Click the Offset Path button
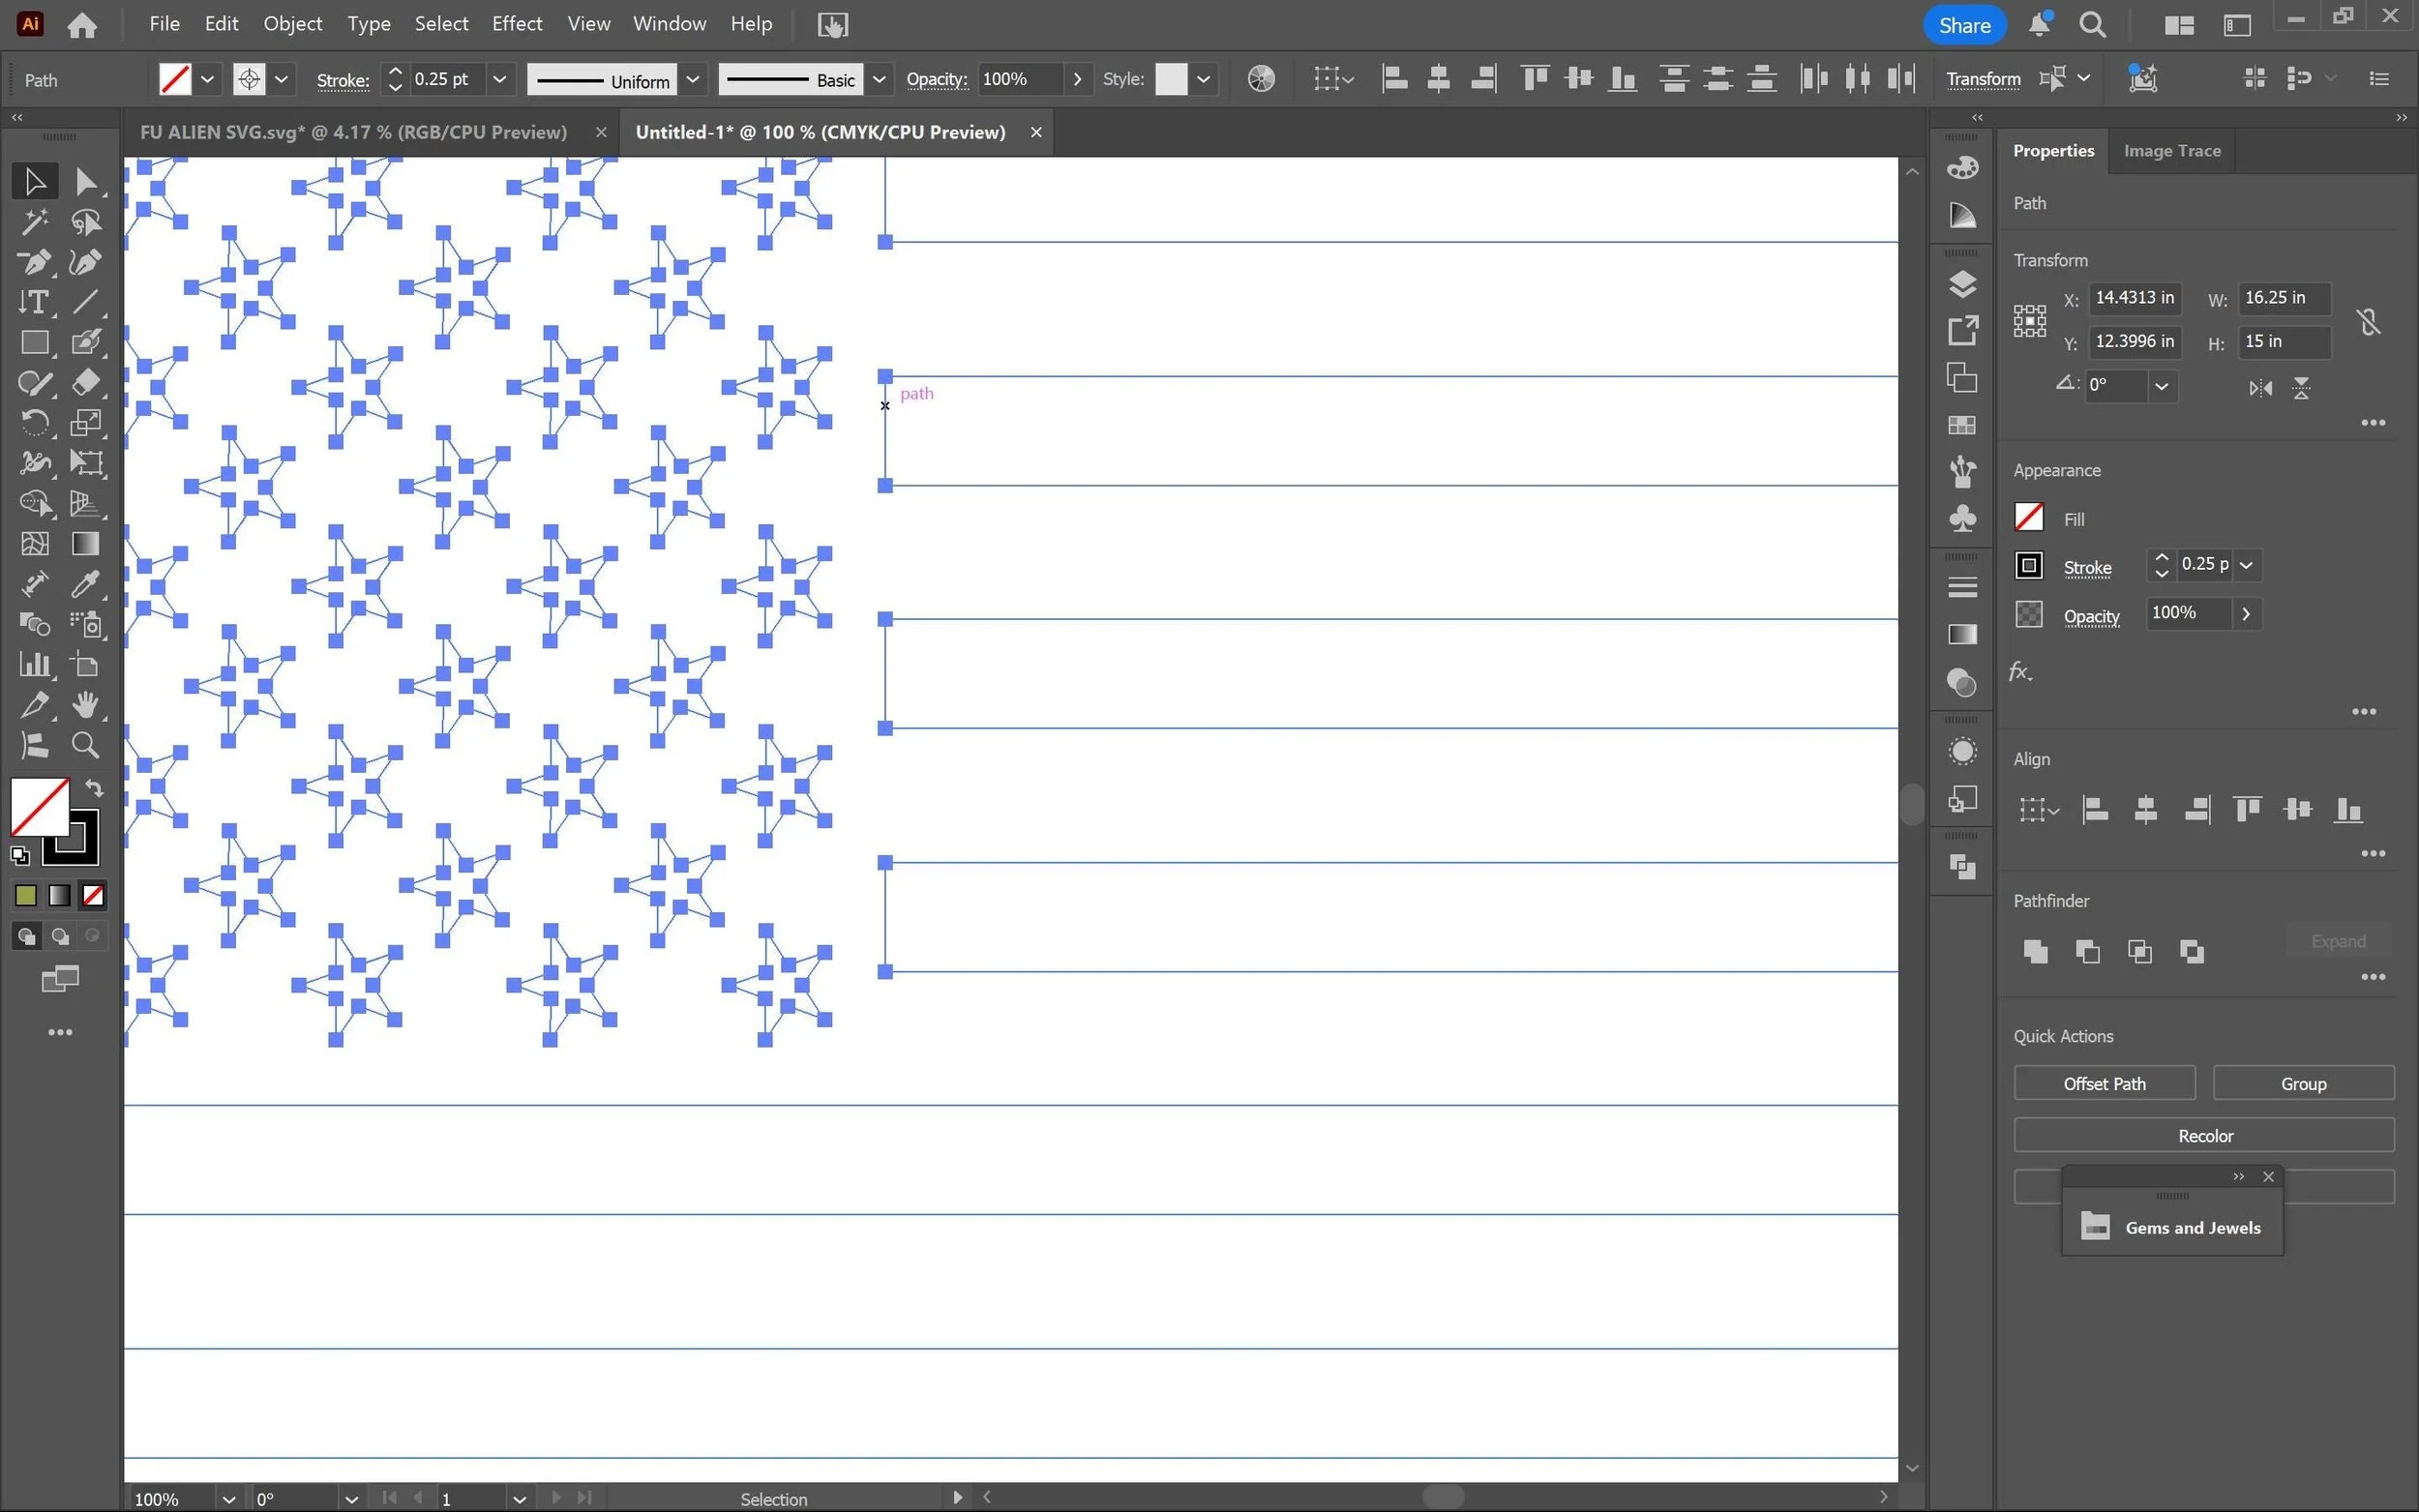 (x=2103, y=1084)
